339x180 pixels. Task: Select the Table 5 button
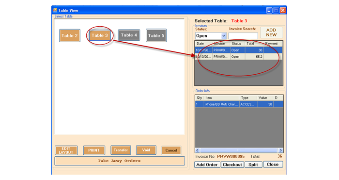[156, 35]
